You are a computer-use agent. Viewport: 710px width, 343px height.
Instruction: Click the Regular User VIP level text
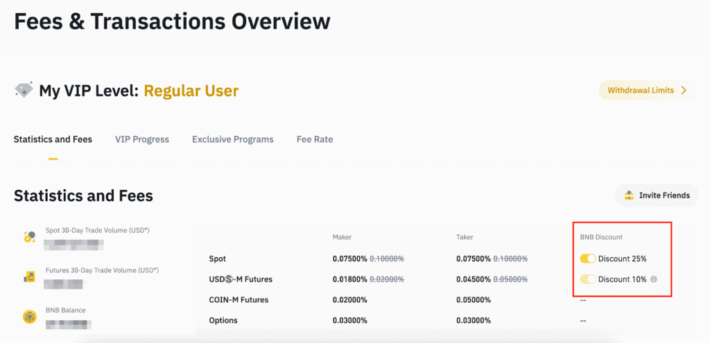point(191,91)
